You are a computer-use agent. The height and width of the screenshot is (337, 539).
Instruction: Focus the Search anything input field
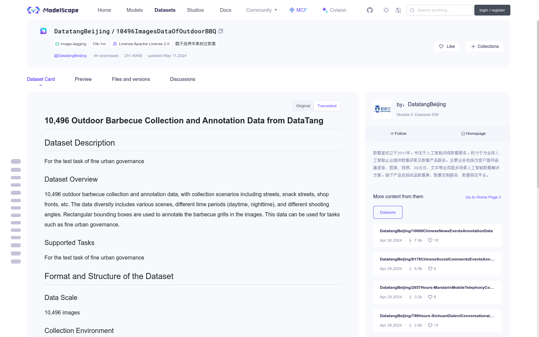pos(439,10)
